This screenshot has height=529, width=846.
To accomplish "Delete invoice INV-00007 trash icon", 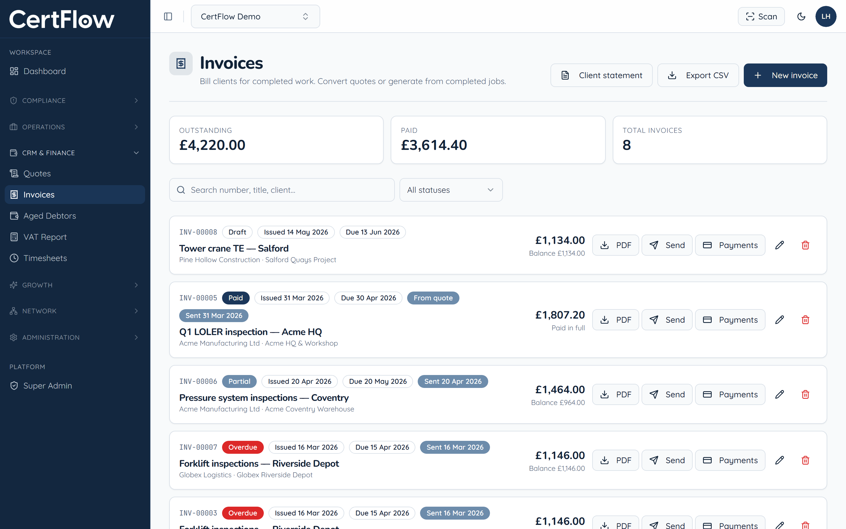I will [805, 460].
